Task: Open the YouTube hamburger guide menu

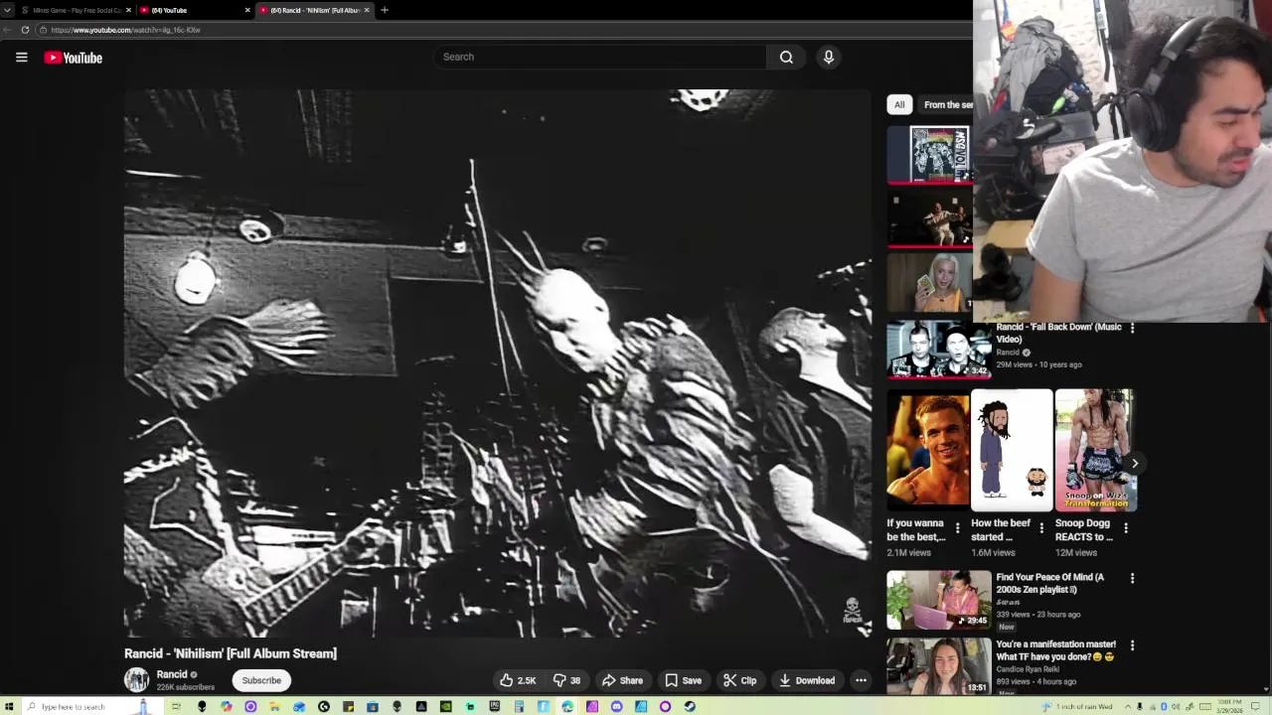Action: pyautogui.click(x=21, y=58)
